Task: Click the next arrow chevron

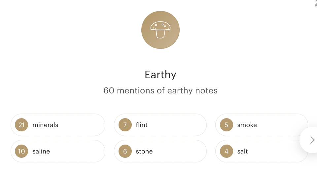Action: click(312, 140)
